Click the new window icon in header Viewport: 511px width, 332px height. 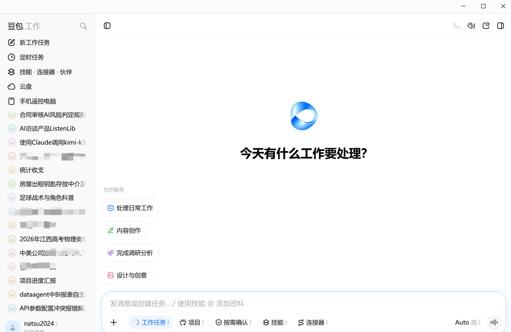(486, 26)
